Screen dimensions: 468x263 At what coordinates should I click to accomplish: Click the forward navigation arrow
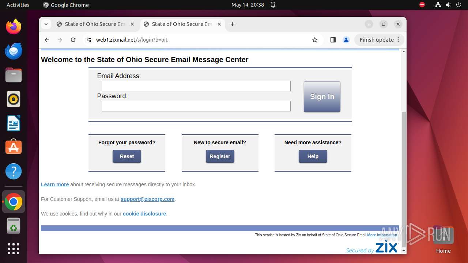click(60, 40)
